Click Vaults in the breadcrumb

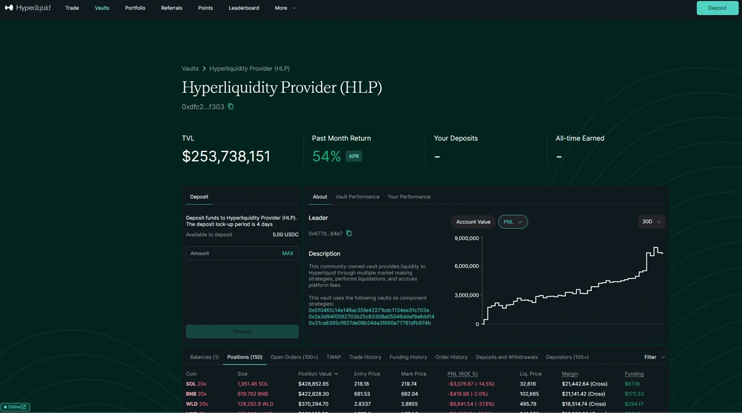tap(190, 69)
